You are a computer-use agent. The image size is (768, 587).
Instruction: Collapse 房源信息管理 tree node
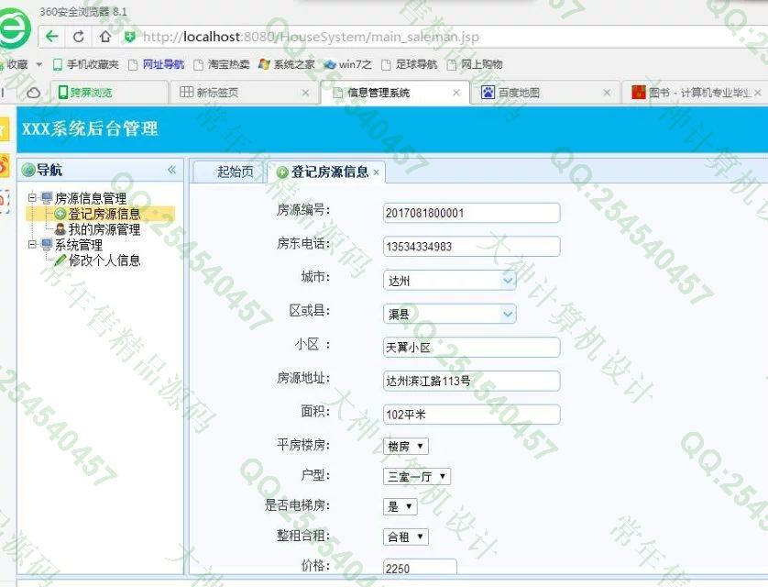tap(32, 197)
